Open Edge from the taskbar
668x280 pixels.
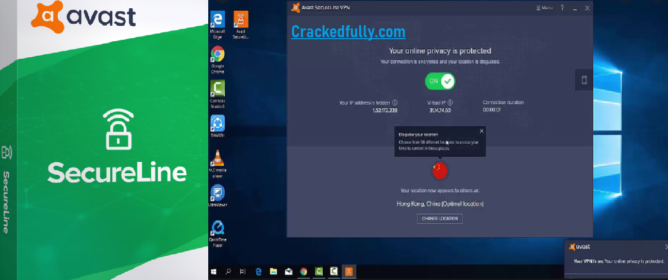click(x=259, y=271)
